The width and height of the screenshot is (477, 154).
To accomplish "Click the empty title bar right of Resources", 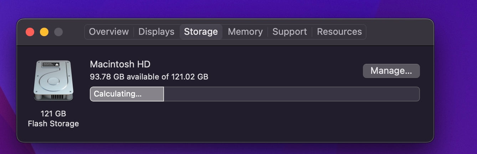I will tap(399, 32).
